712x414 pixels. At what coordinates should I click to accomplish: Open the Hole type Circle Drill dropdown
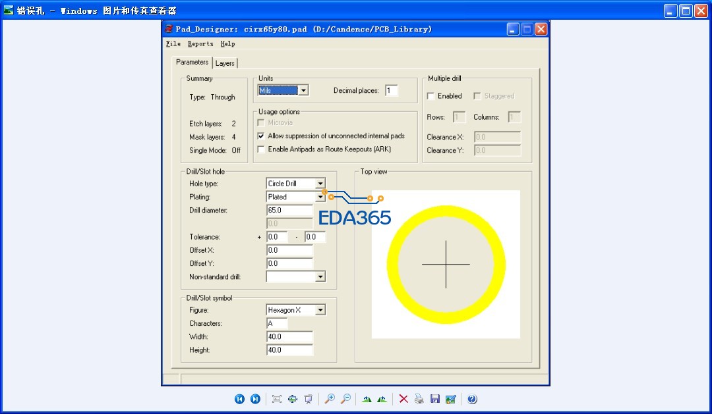(320, 184)
